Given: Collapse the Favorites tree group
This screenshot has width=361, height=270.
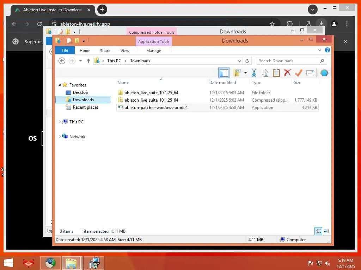Looking at the screenshot, I should pyautogui.click(x=59, y=85).
